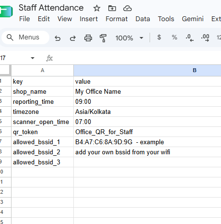Viewport: 221px width, 224px height.
Task: Select the 'scanner_open_time' cell
Action: tap(43, 122)
